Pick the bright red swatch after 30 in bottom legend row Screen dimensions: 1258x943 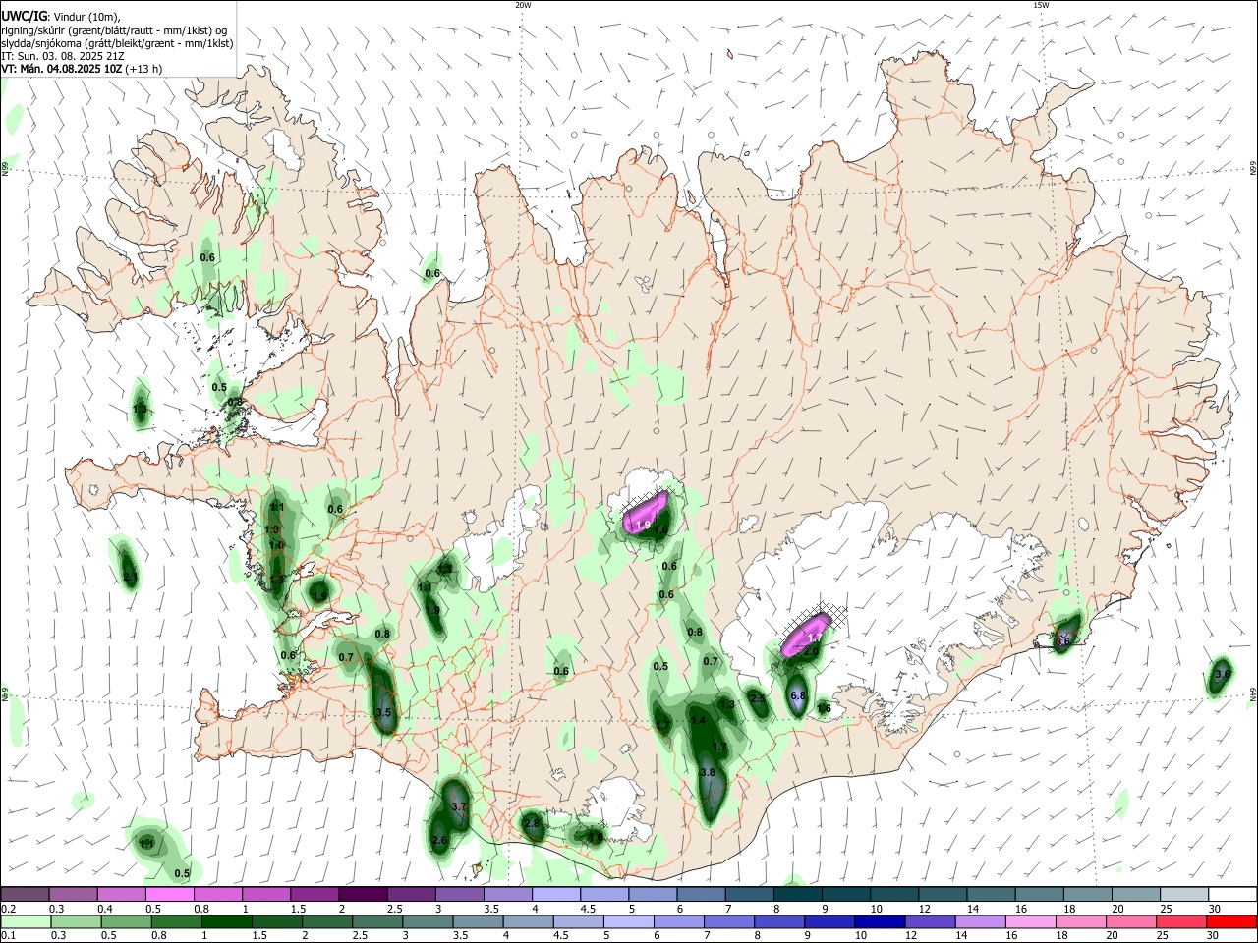(1230, 921)
